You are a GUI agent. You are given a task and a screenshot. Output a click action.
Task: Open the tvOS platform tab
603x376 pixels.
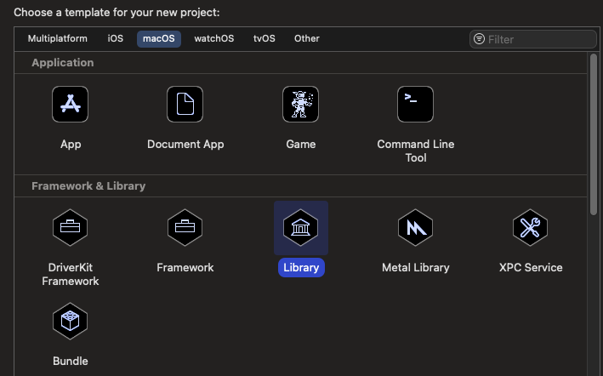[264, 38]
